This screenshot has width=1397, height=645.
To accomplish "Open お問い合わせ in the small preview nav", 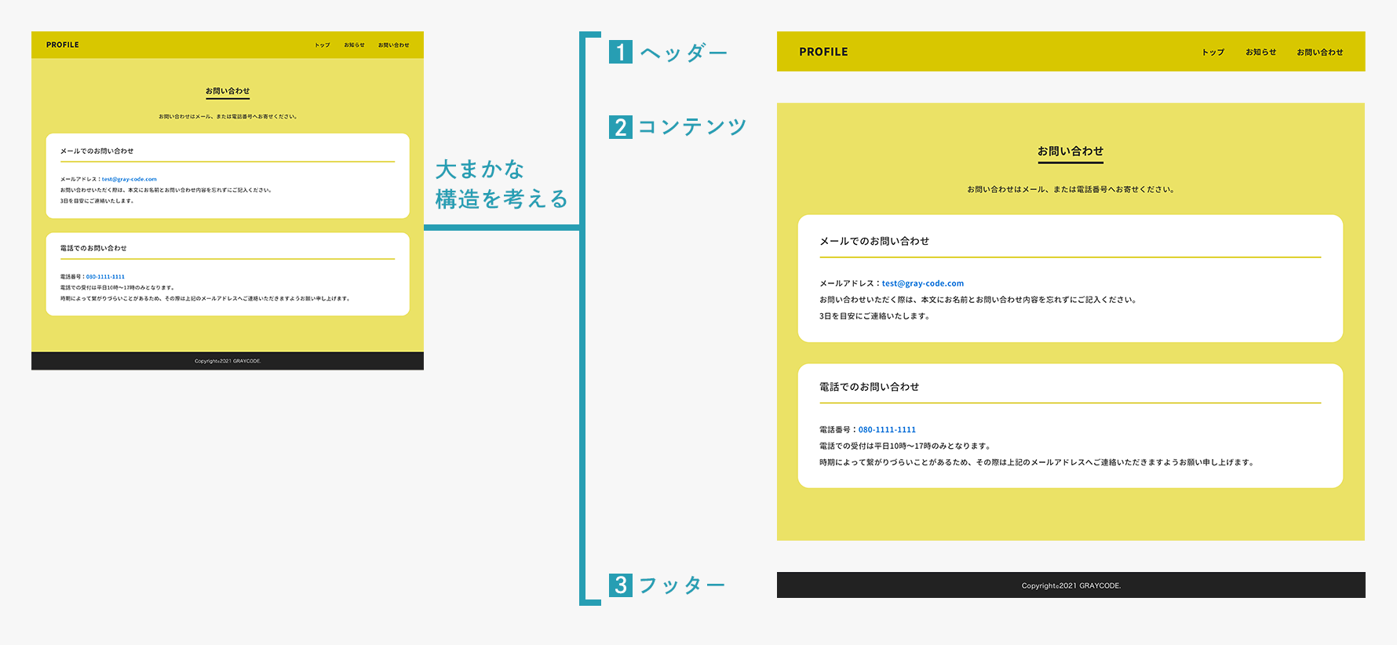I will point(394,46).
